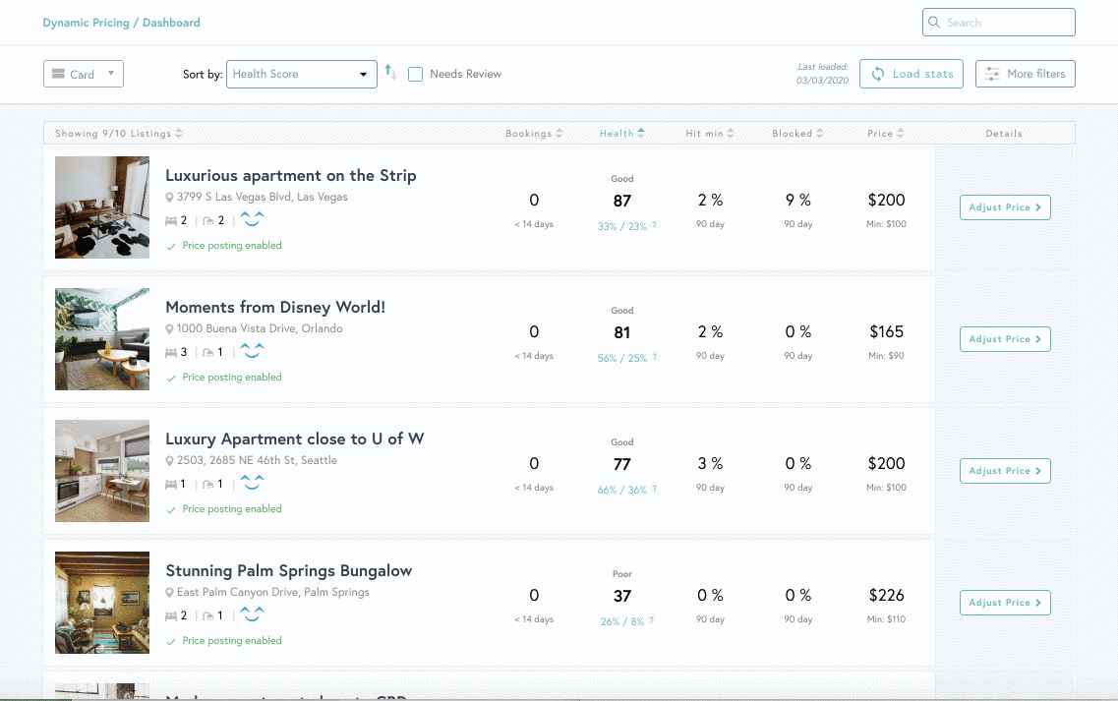Open the More filters button
Screen dimensions: 1118x701
pos(1025,74)
